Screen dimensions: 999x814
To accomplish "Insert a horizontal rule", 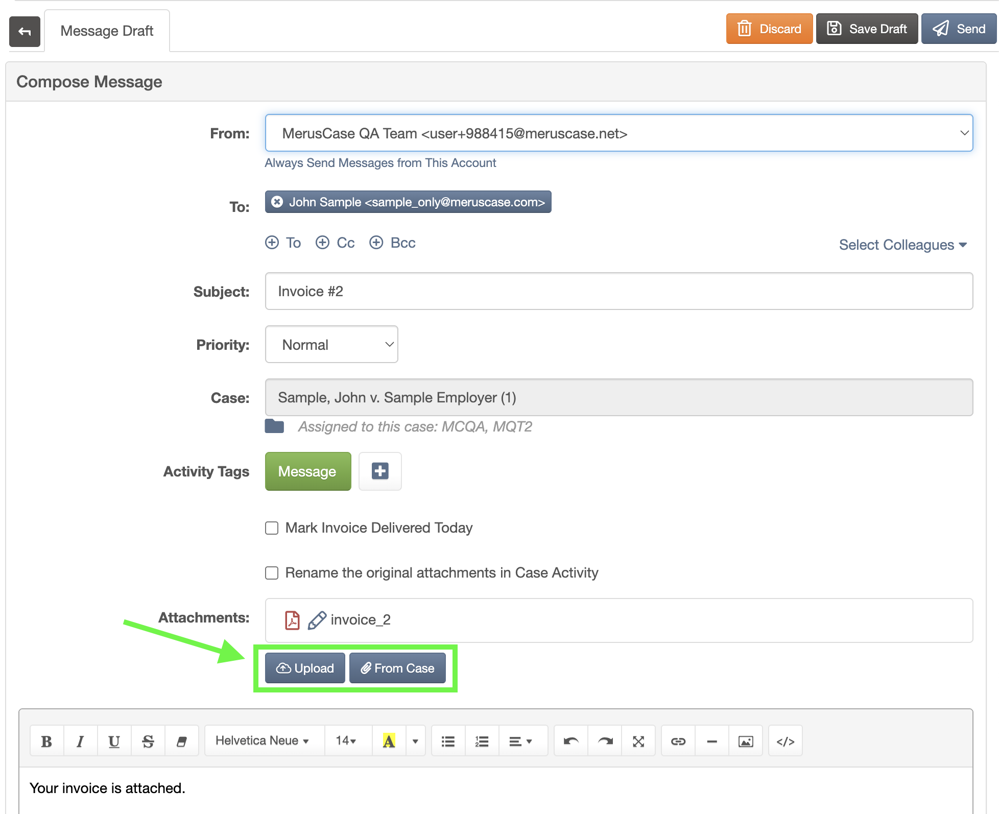I will 712,741.
